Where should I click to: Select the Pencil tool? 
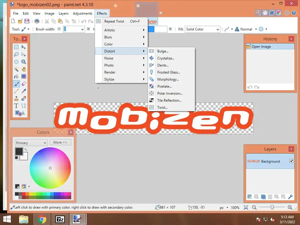point(16,91)
